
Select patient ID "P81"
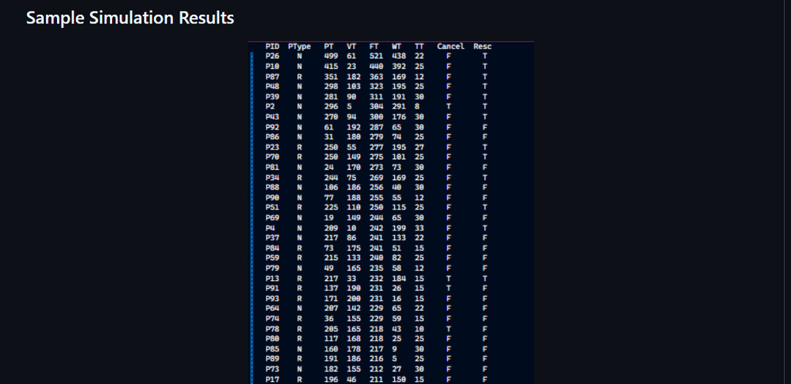point(272,167)
